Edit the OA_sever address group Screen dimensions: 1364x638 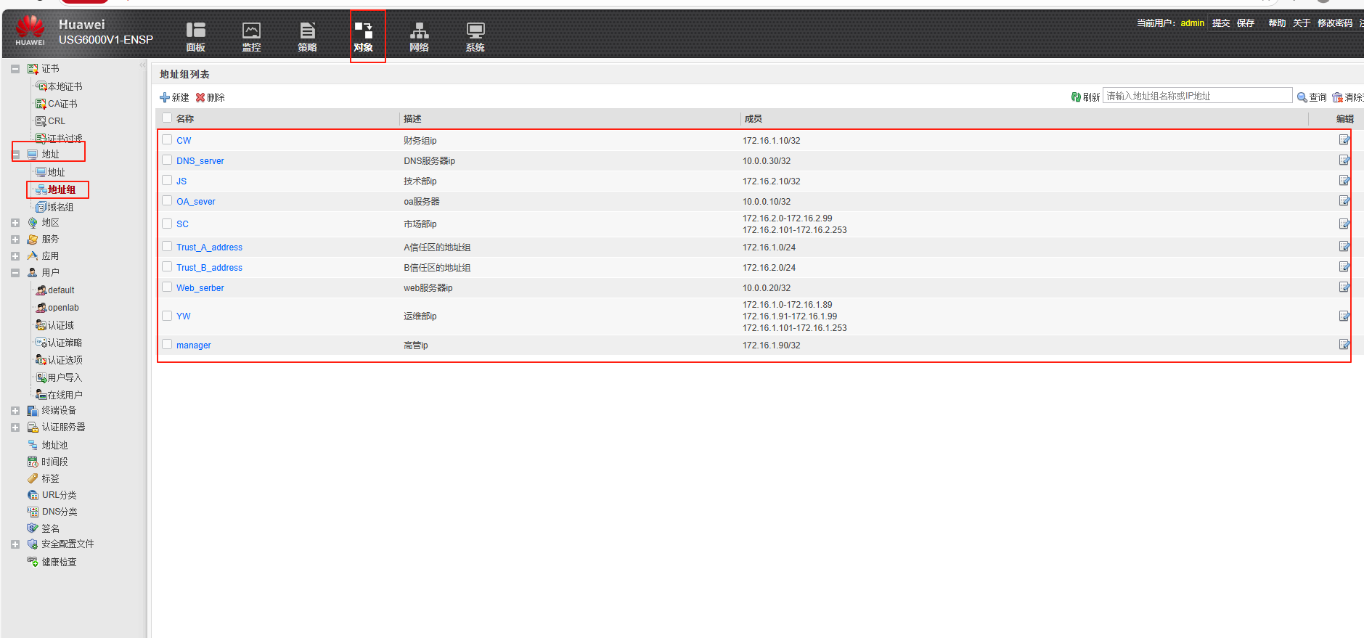point(1344,200)
